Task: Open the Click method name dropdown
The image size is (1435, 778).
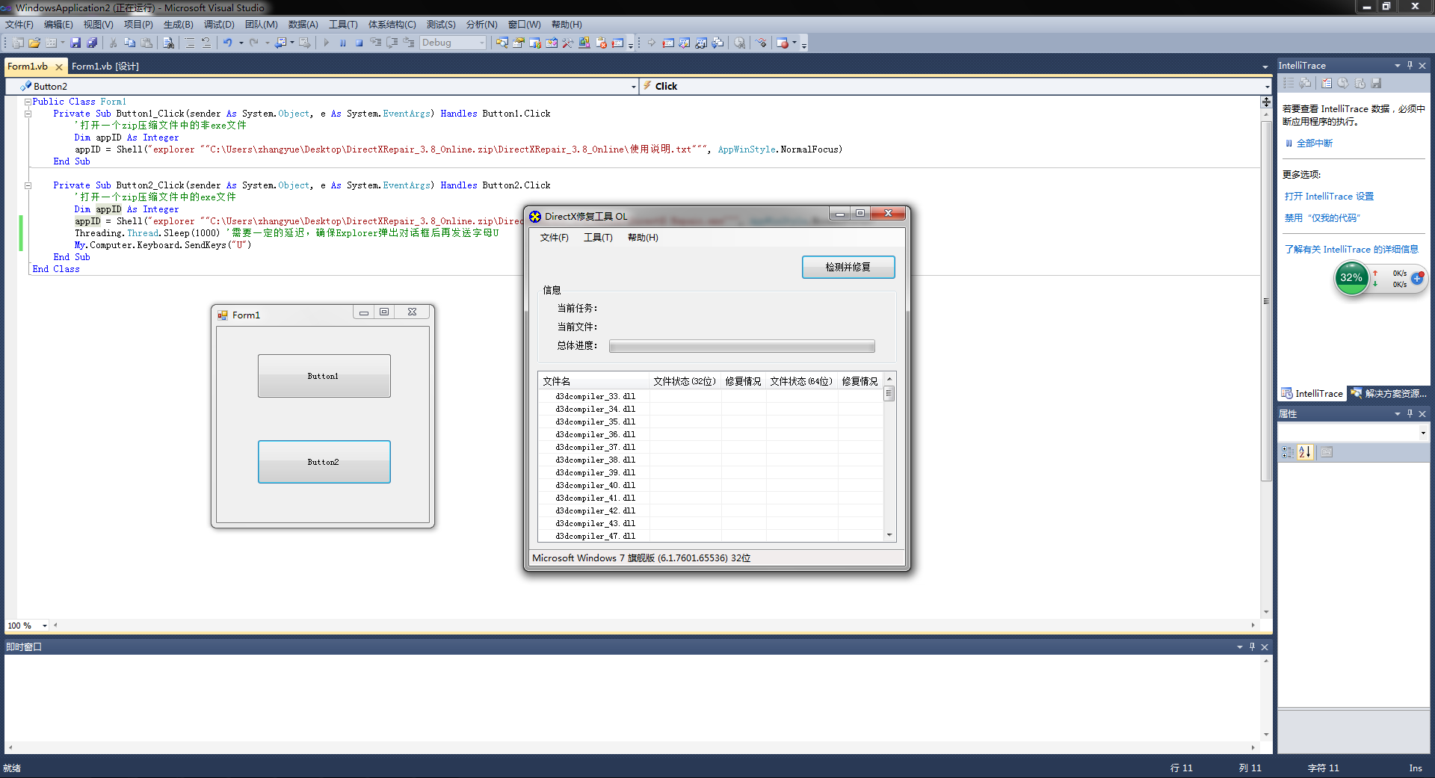Action: click(1267, 87)
